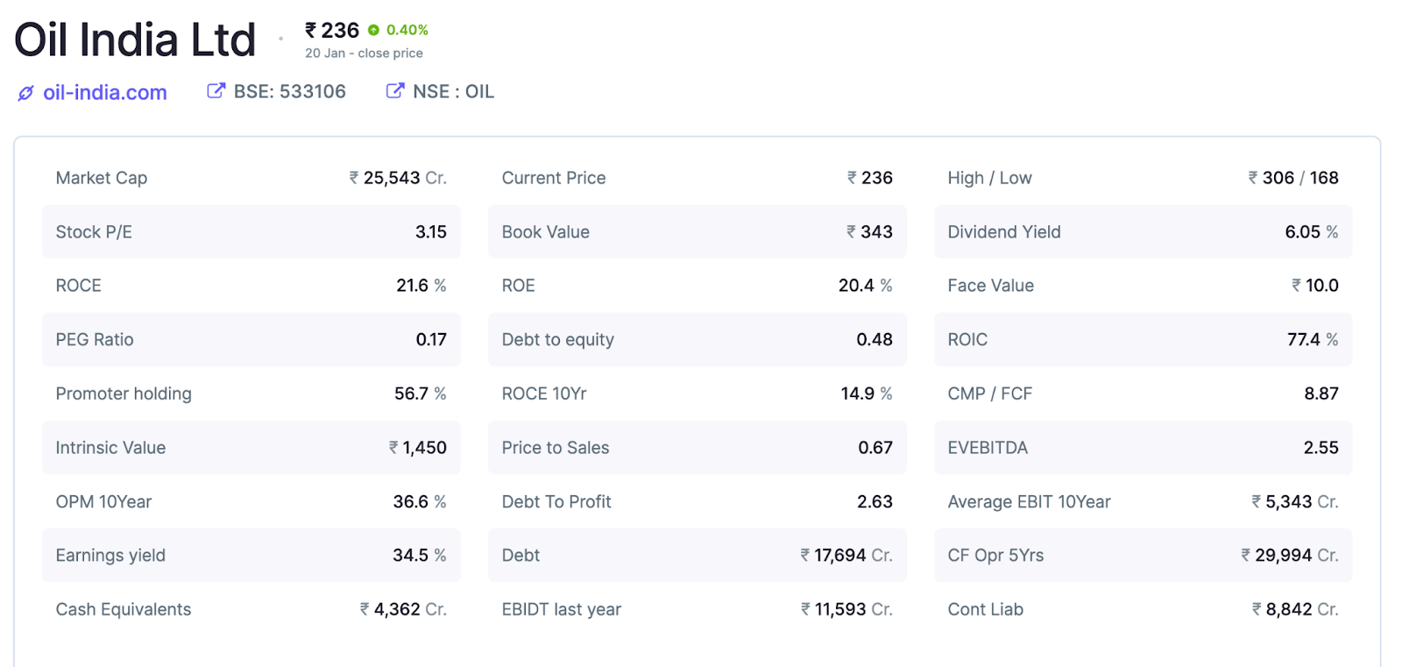This screenshot has height=667, width=1402.
Task: Select the Debt value 17,694 Cr.
Action: click(x=846, y=556)
